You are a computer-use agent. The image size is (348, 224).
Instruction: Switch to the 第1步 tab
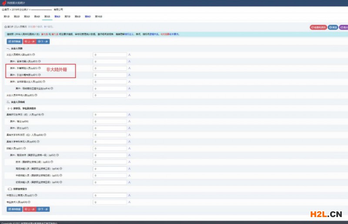point(7,17)
